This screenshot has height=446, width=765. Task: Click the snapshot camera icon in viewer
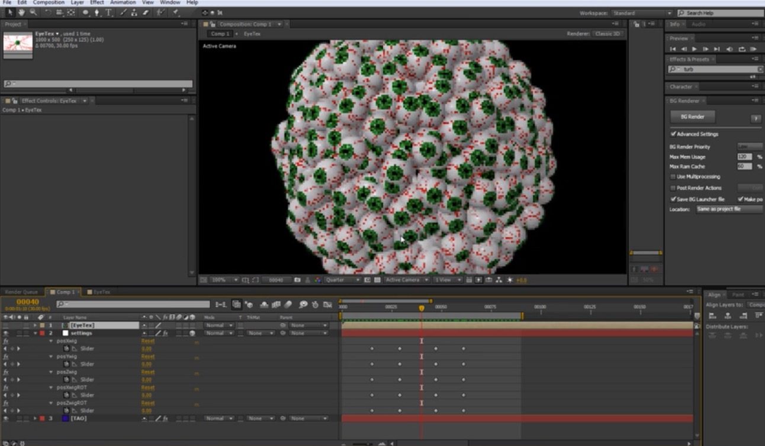(298, 280)
